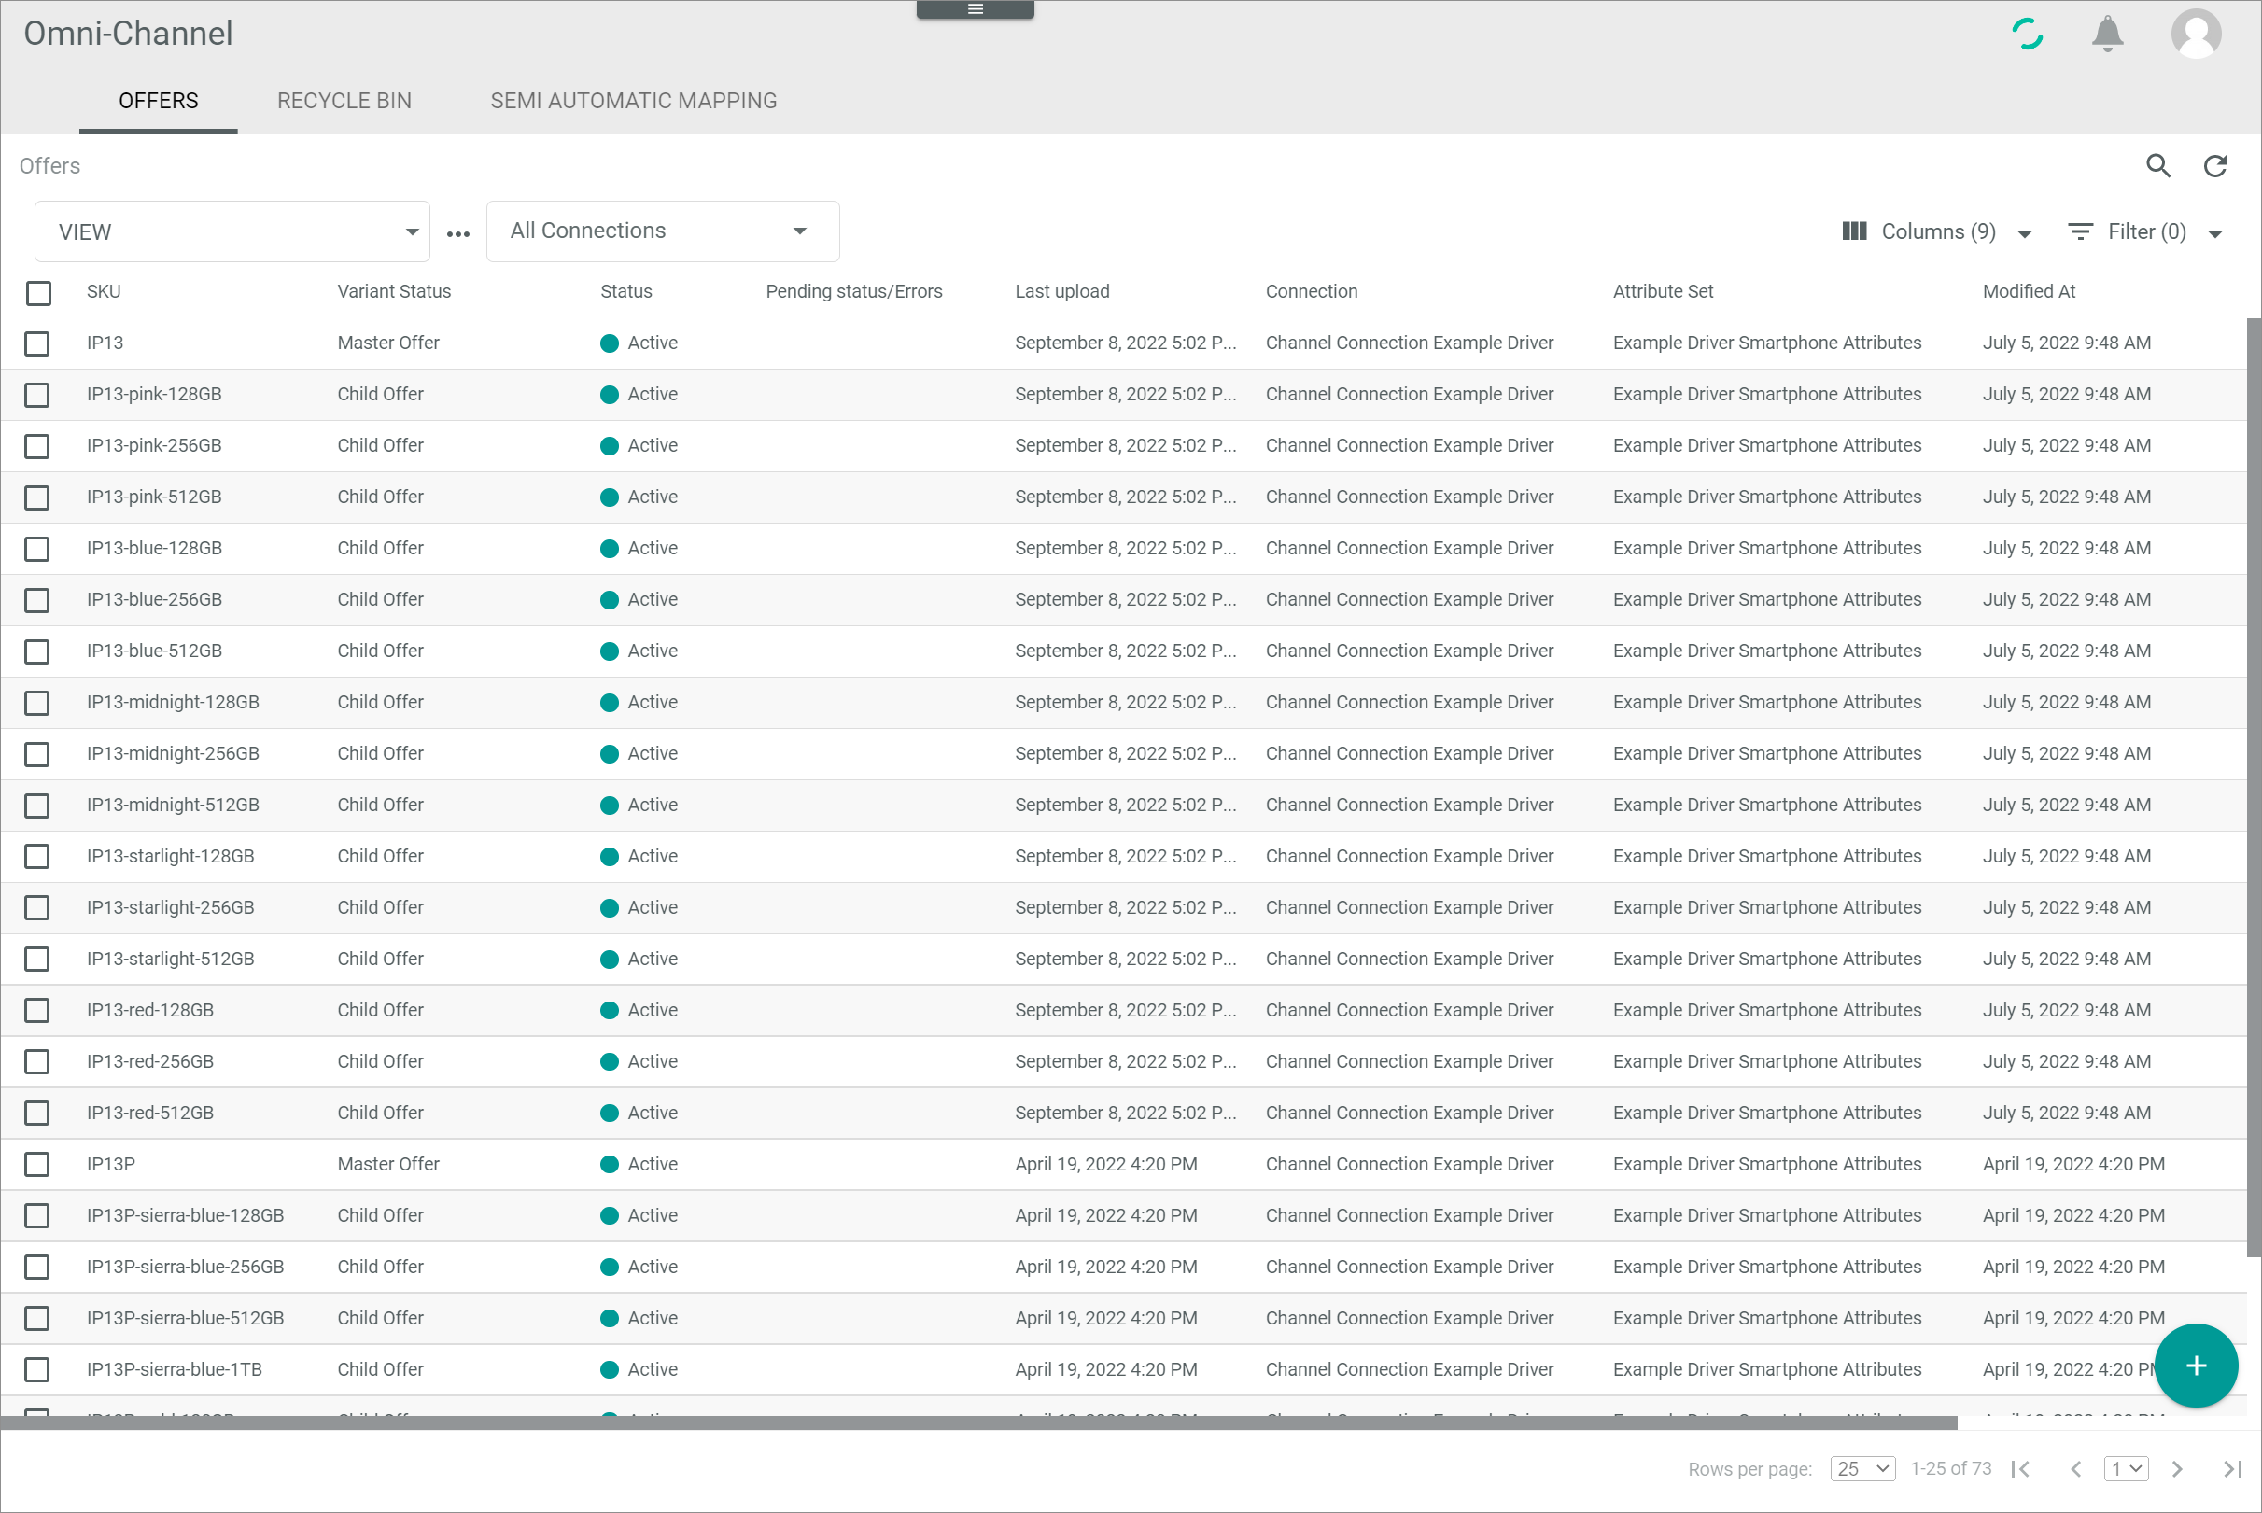Click the green status dot for IP13P

[x=609, y=1165]
